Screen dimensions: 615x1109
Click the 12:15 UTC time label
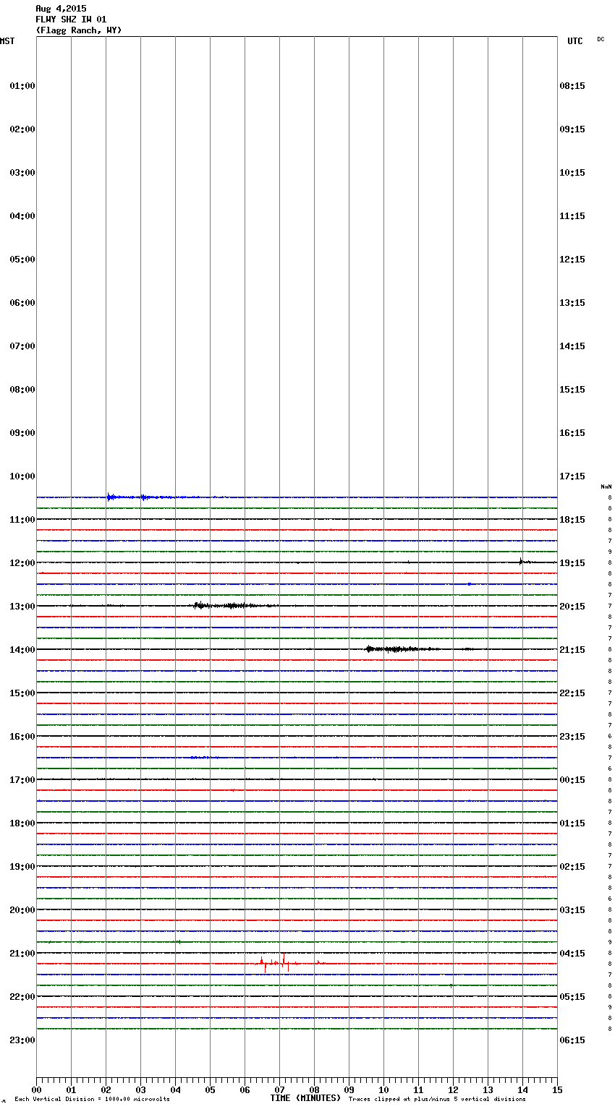click(572, 260)
